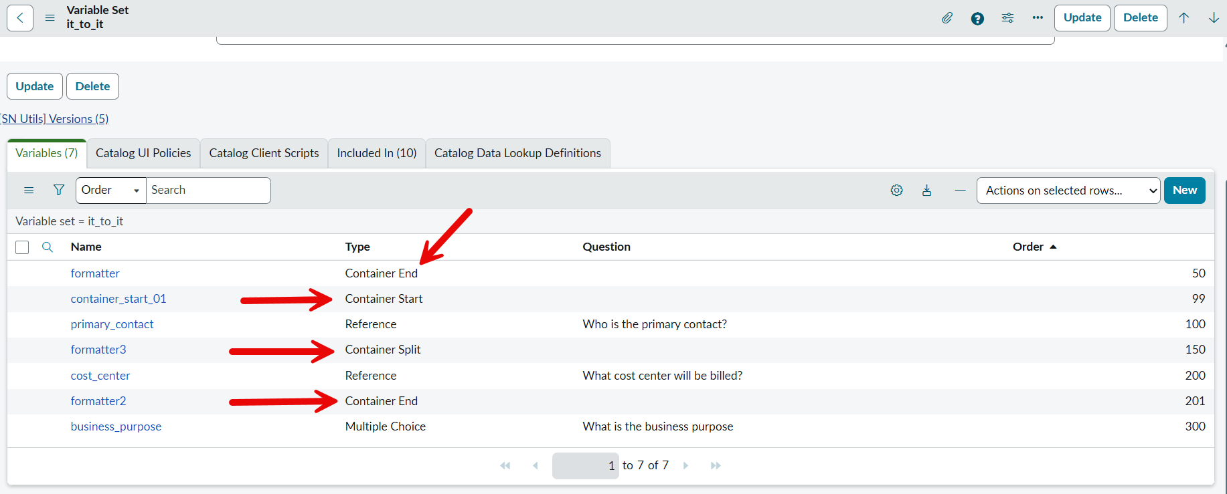Open the Catalog Client Scripts tab
Image resolution: width=1227 pixels, height=494 pixels.
click(x=264, y=153)
